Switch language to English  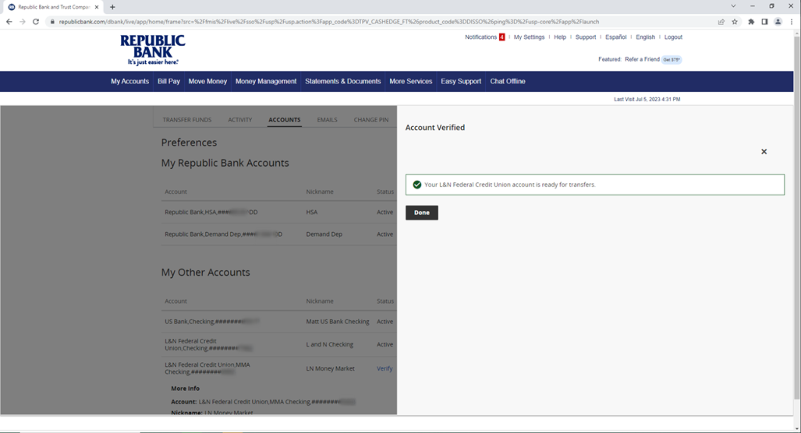645,37
